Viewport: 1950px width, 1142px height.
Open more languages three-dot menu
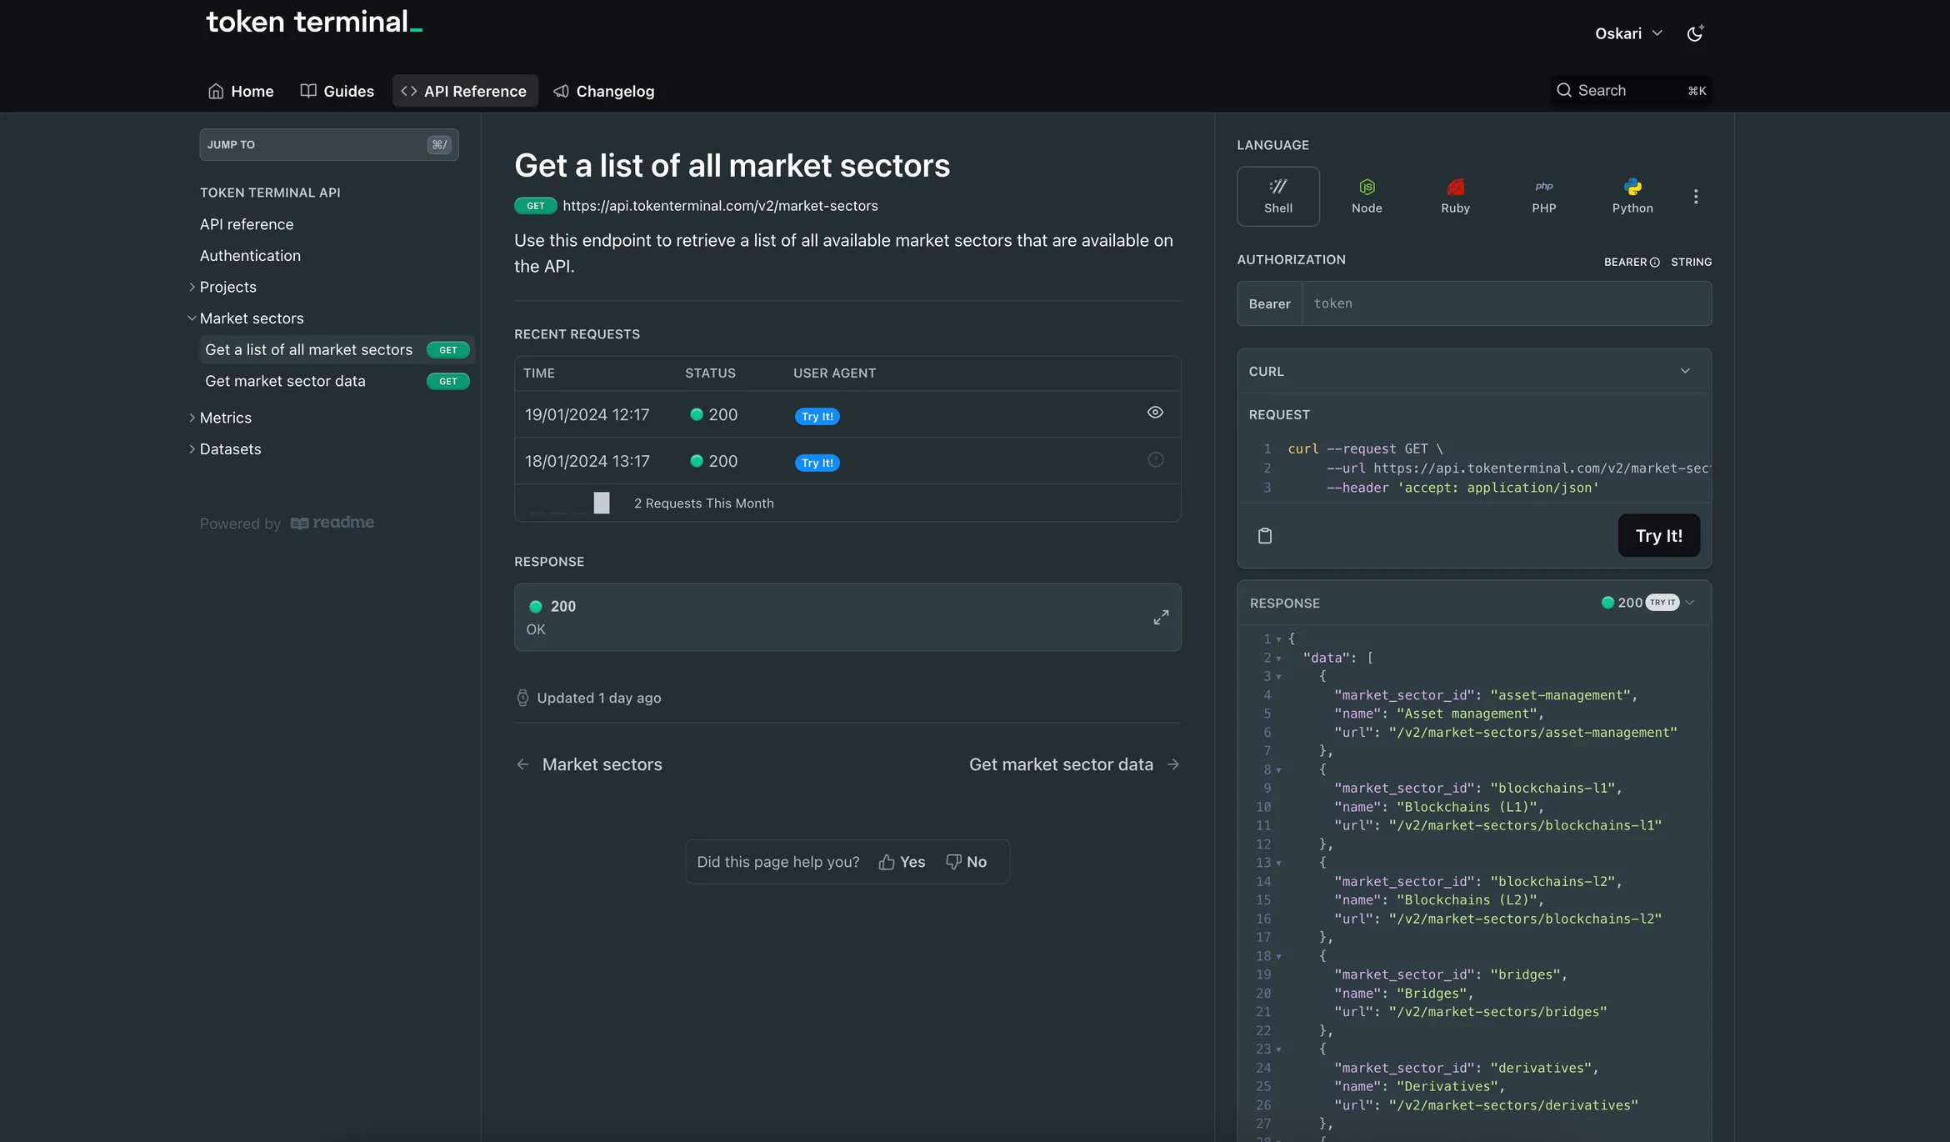click(x=1696, y=197)
